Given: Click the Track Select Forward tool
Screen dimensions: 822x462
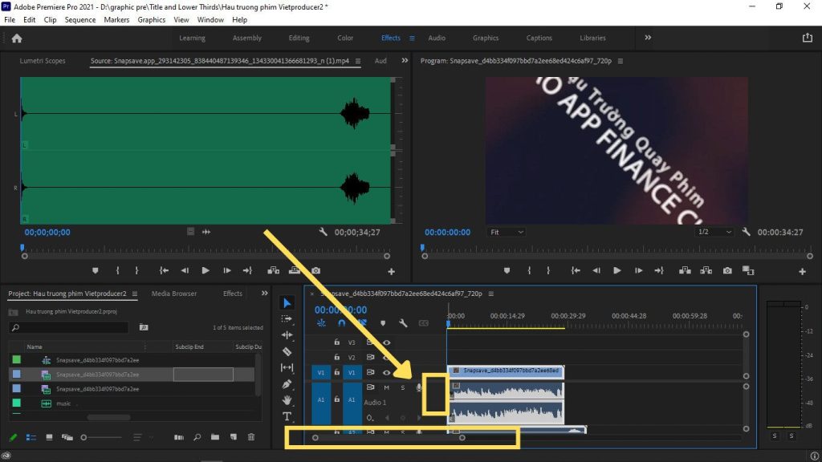Looking at the screenshot, I should 287,318.
